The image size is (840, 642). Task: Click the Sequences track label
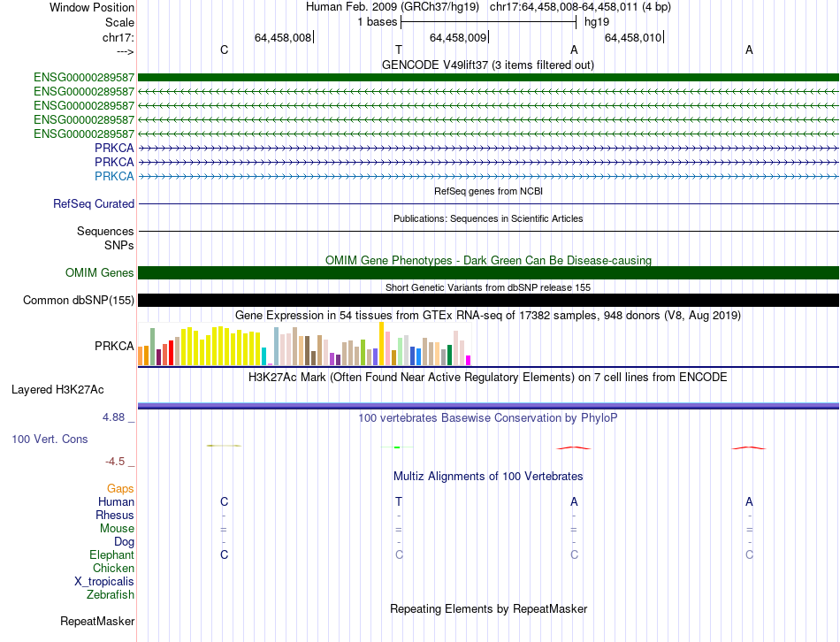(x=105, y=231)
